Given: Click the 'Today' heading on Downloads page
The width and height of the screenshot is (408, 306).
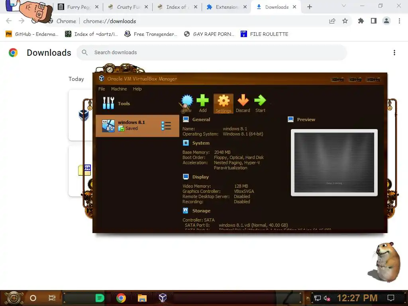Looking at the screenshot, I should click(x=76, y=79).
